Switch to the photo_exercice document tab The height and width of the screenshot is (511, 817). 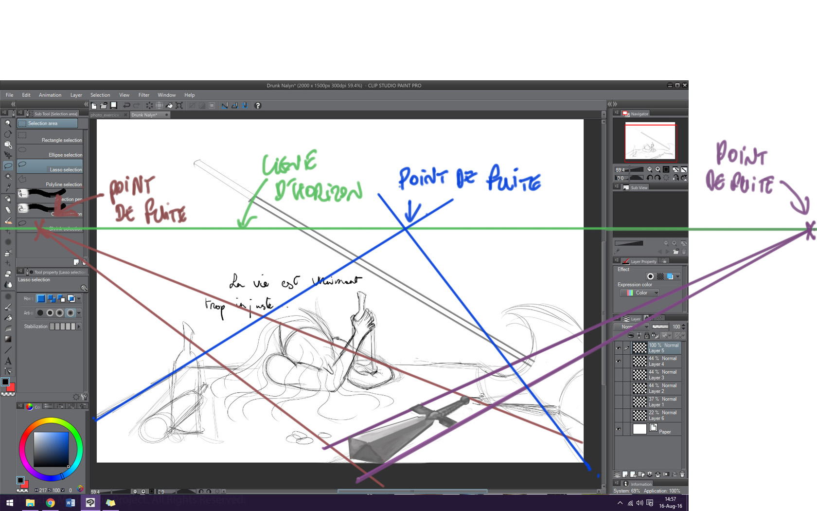tap(105, 115)
